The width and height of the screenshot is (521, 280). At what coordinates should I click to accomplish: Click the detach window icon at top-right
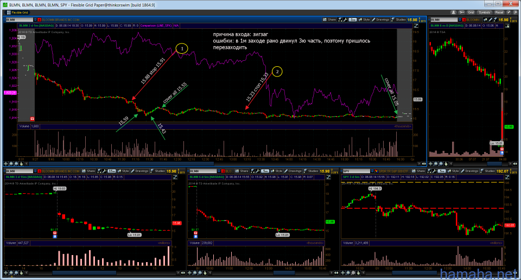[514, 12]
